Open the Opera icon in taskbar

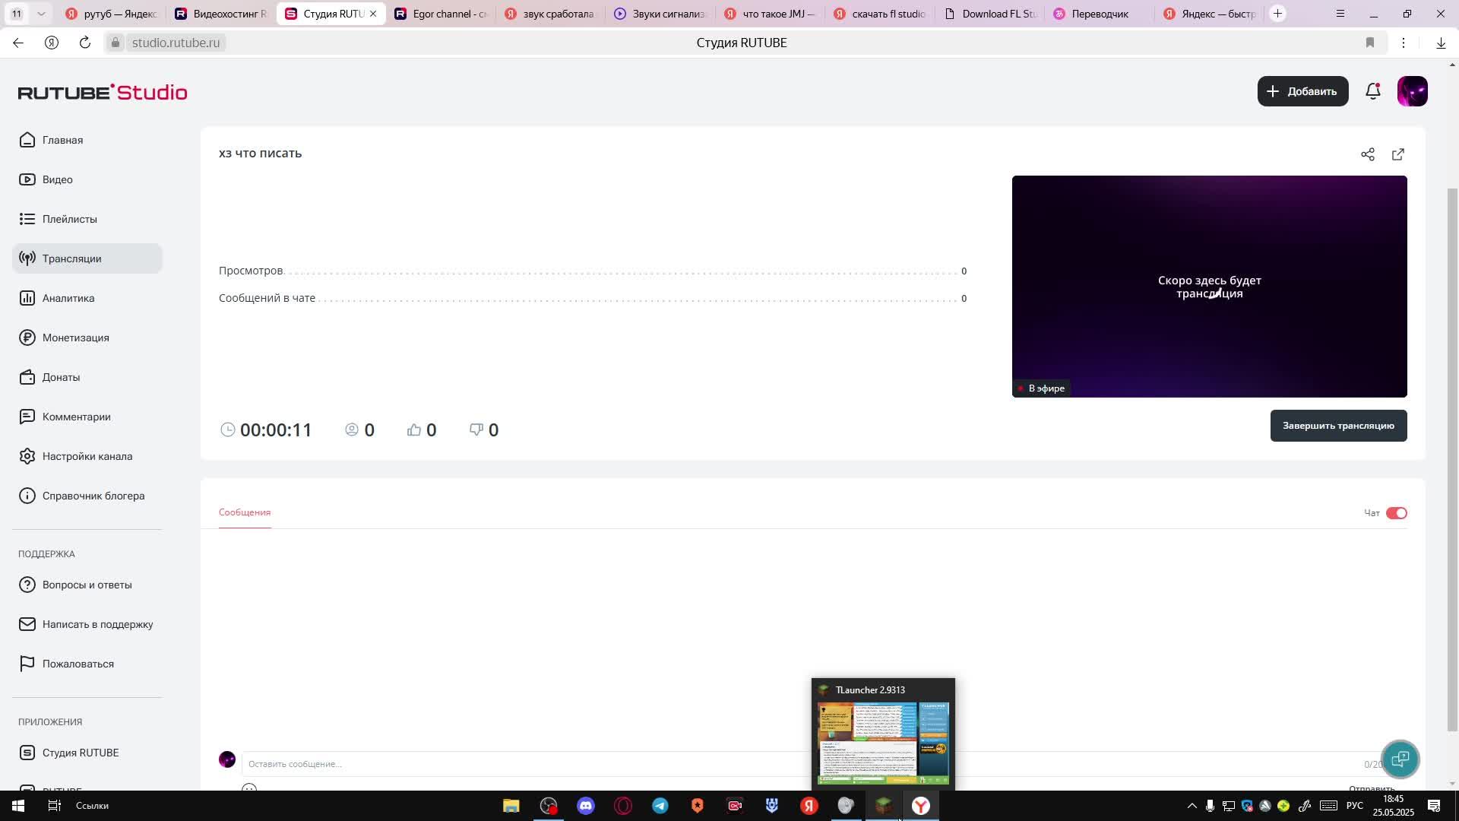click(x=623, y=806)
